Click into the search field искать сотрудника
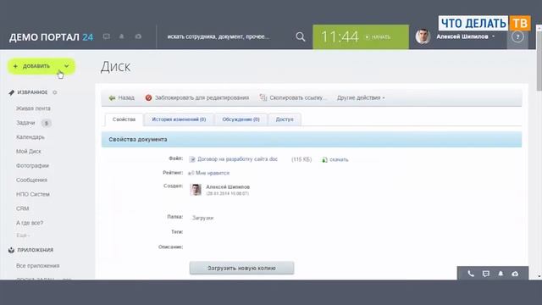The width and height of the screenshot is (542, 305). (x=218, y=36)
